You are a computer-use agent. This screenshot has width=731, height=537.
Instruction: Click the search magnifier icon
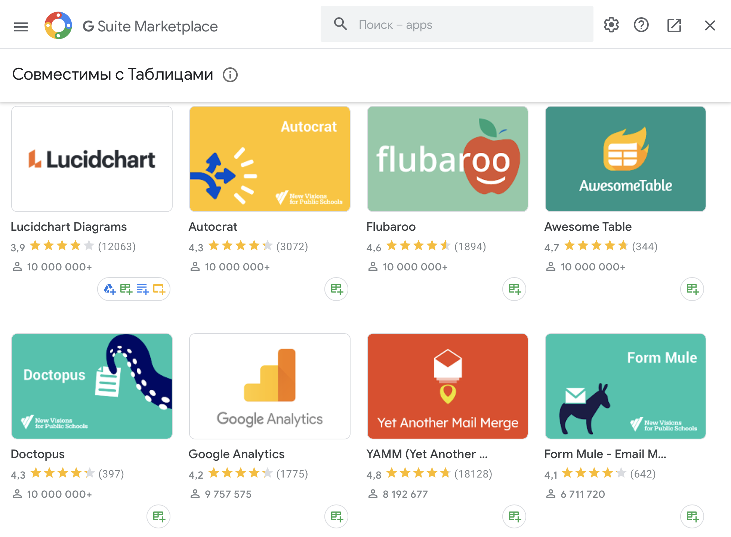tap(340, 24)
